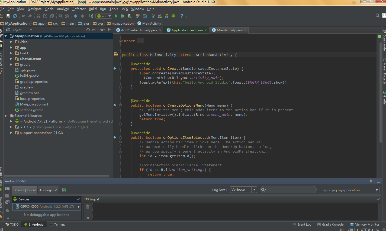This screenshot has height=231, width=386.
Task: Open the OPPO X909 device dropdown
Action: pyautogui.click(x=47, y=207)
